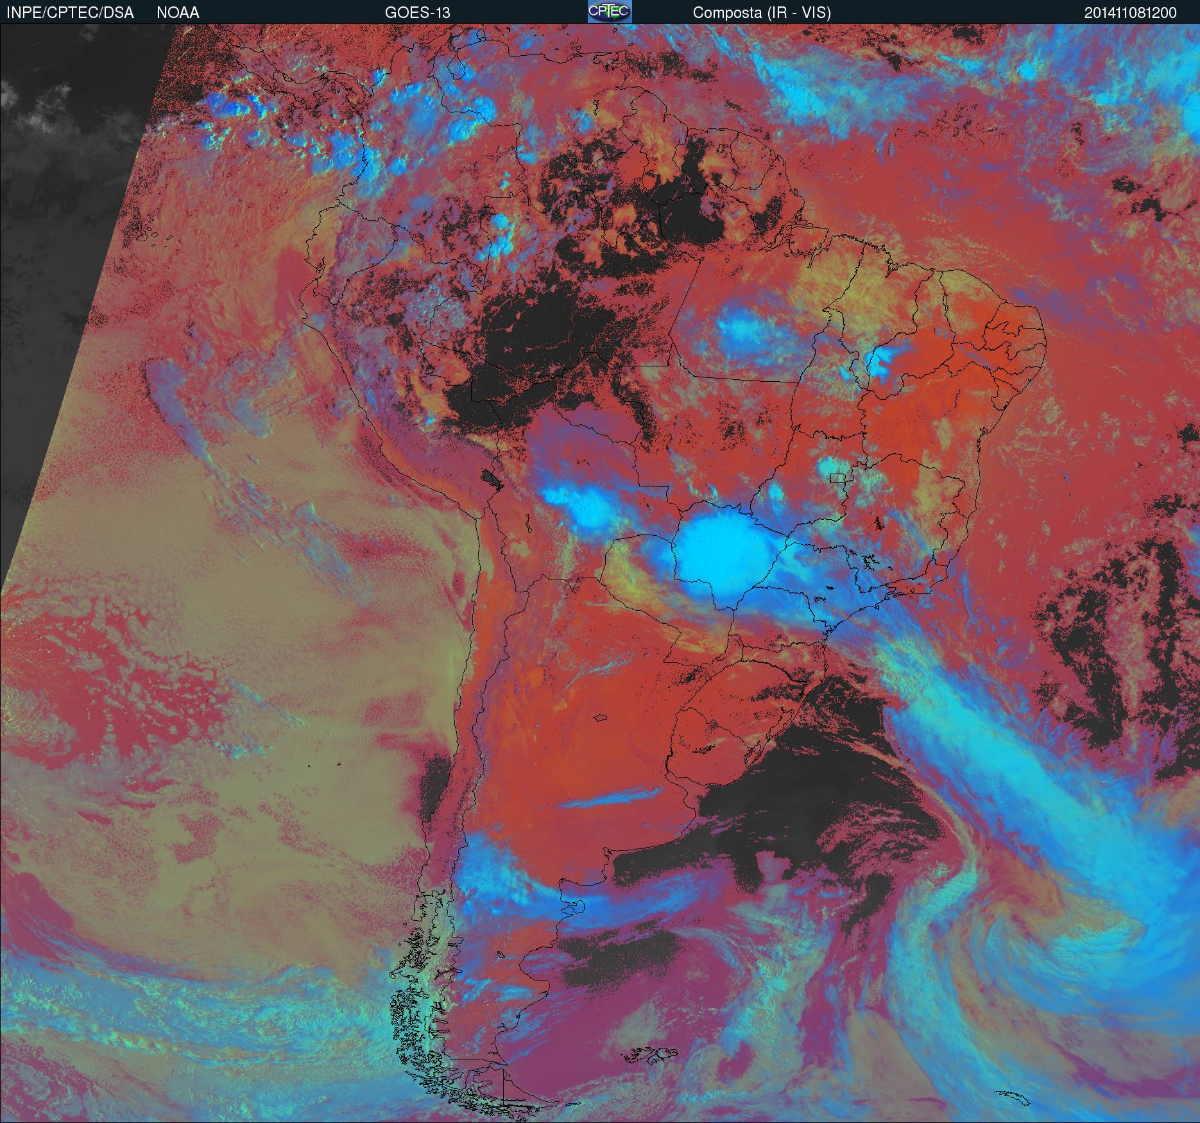The height and width of the screenshot is (1123, 1200).
Task: Click the CPTEC logo in the header
Action: 610,12
